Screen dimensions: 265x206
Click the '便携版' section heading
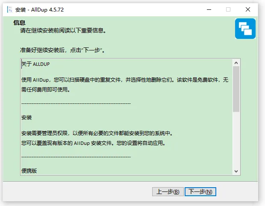pos(29,171)
